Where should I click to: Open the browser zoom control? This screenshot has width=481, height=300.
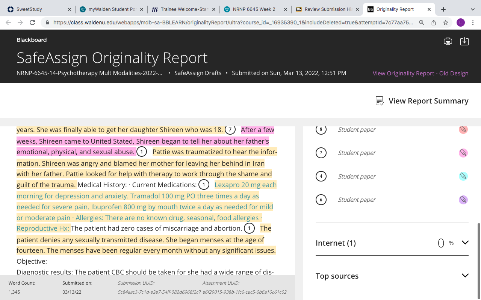point(422,22)
